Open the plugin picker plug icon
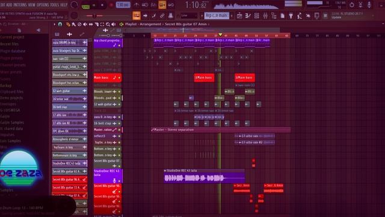Screen dimensions: 385x217 coord(291,16)
